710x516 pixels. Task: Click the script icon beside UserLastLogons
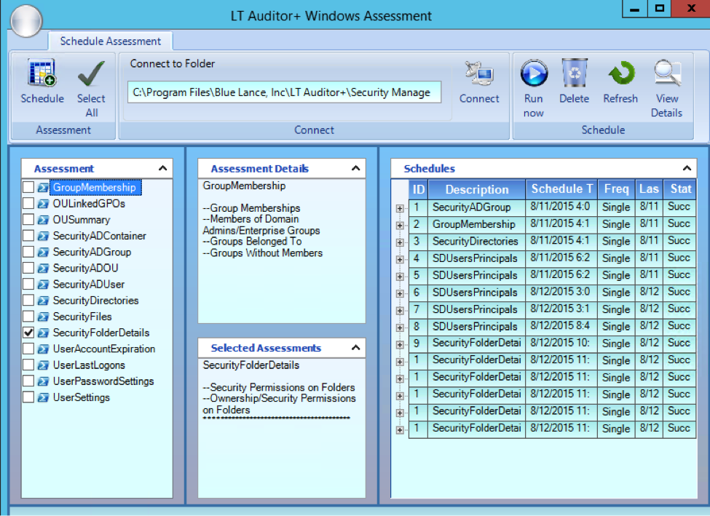coord(43,365)
